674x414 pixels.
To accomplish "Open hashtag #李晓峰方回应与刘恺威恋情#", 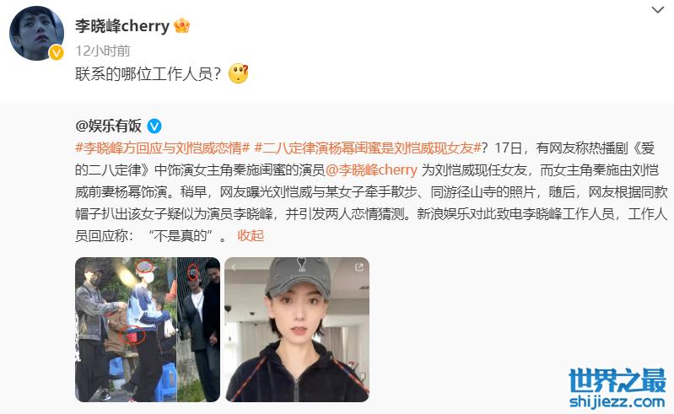I will click(x=163, y=148).
